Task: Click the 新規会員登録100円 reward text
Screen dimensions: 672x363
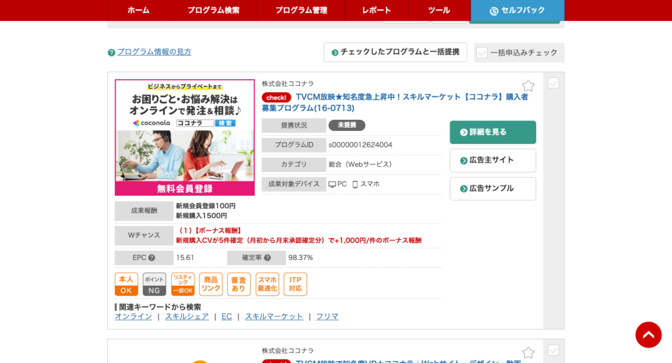Action: point(205,206)
